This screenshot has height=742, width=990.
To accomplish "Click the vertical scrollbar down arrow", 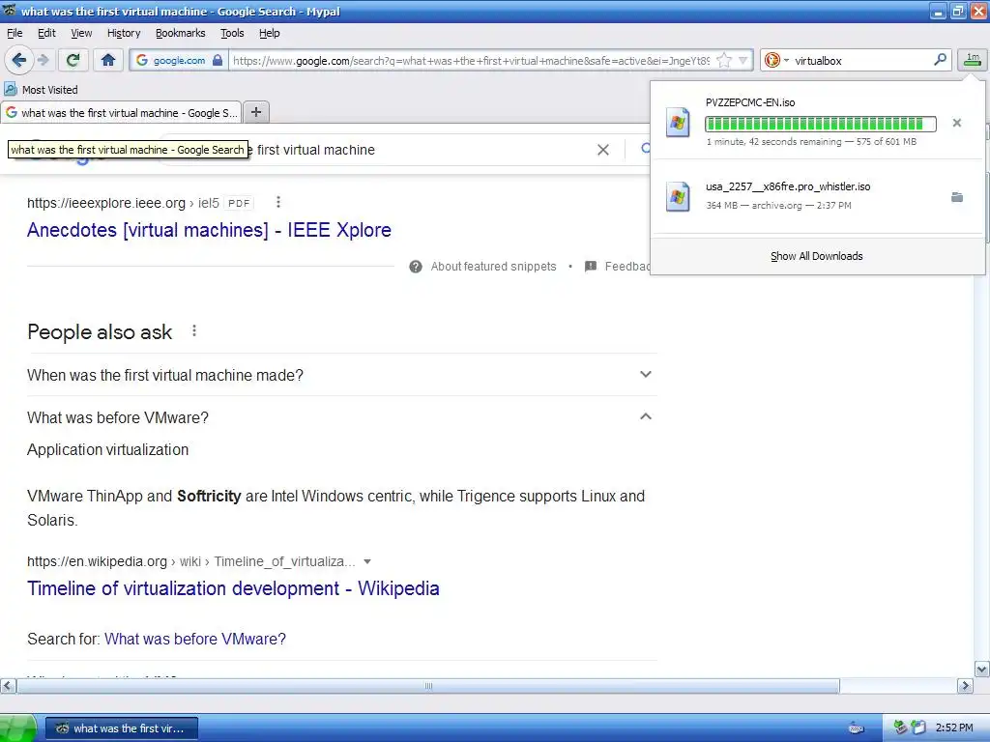I will click(x=982, y=670).
